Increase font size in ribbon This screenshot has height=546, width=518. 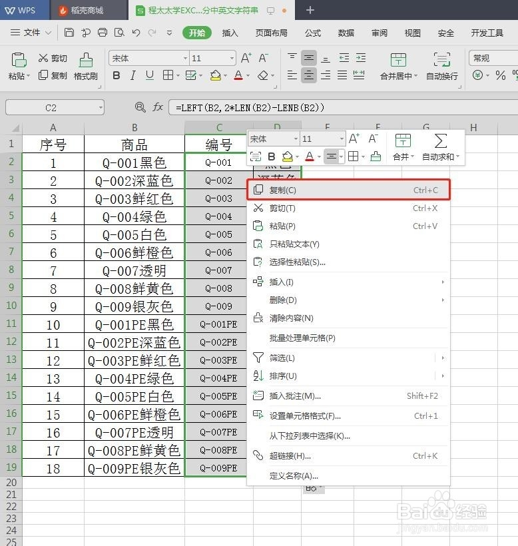pyautogui.click(x=246, y=58)
